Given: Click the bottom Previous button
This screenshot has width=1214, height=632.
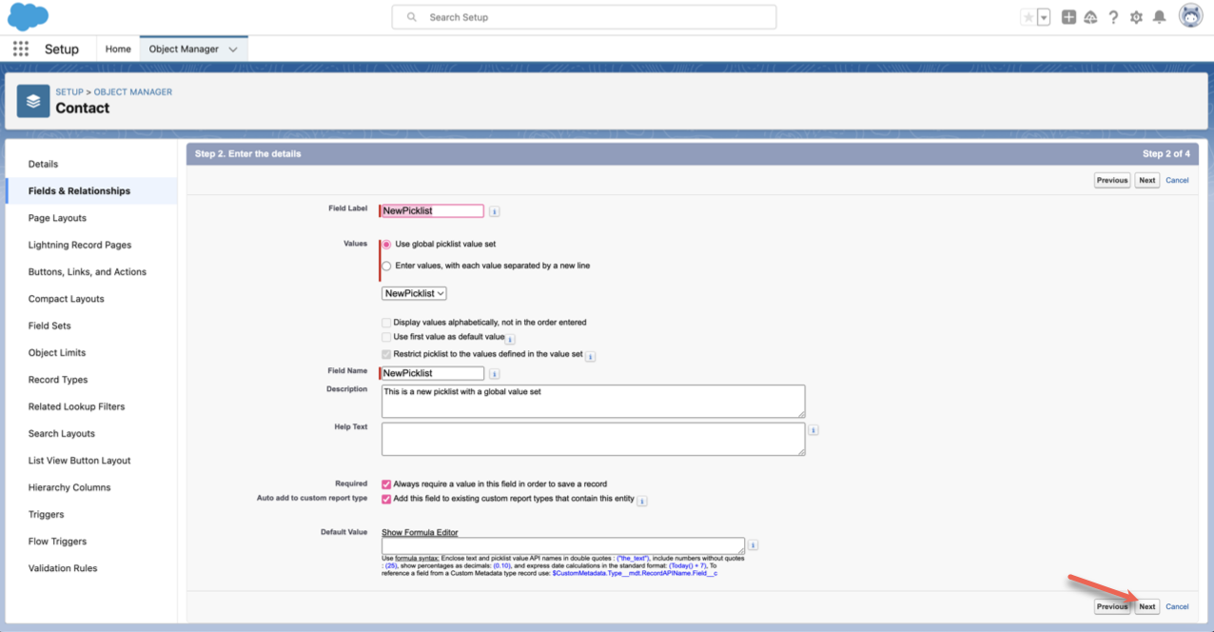Looking at the screenshot, I should coord(1112,606).
